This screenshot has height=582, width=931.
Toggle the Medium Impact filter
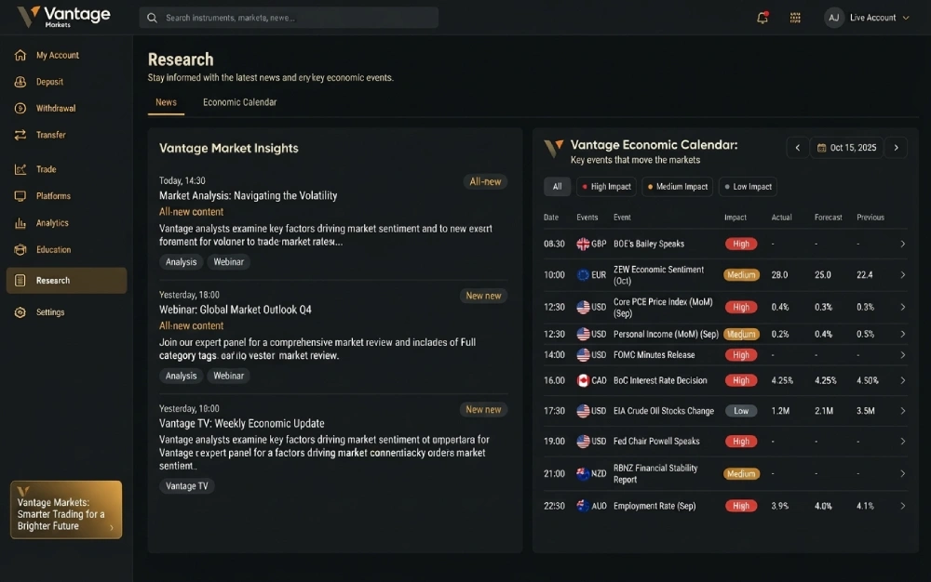point(678,187)
